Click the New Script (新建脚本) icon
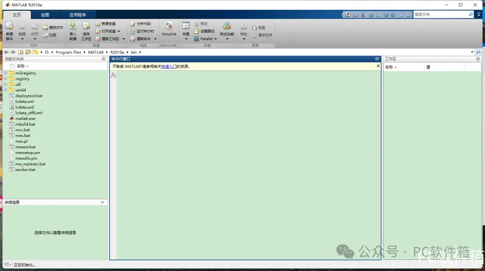This screenshot has width=485, height=271. pos(9,26)
